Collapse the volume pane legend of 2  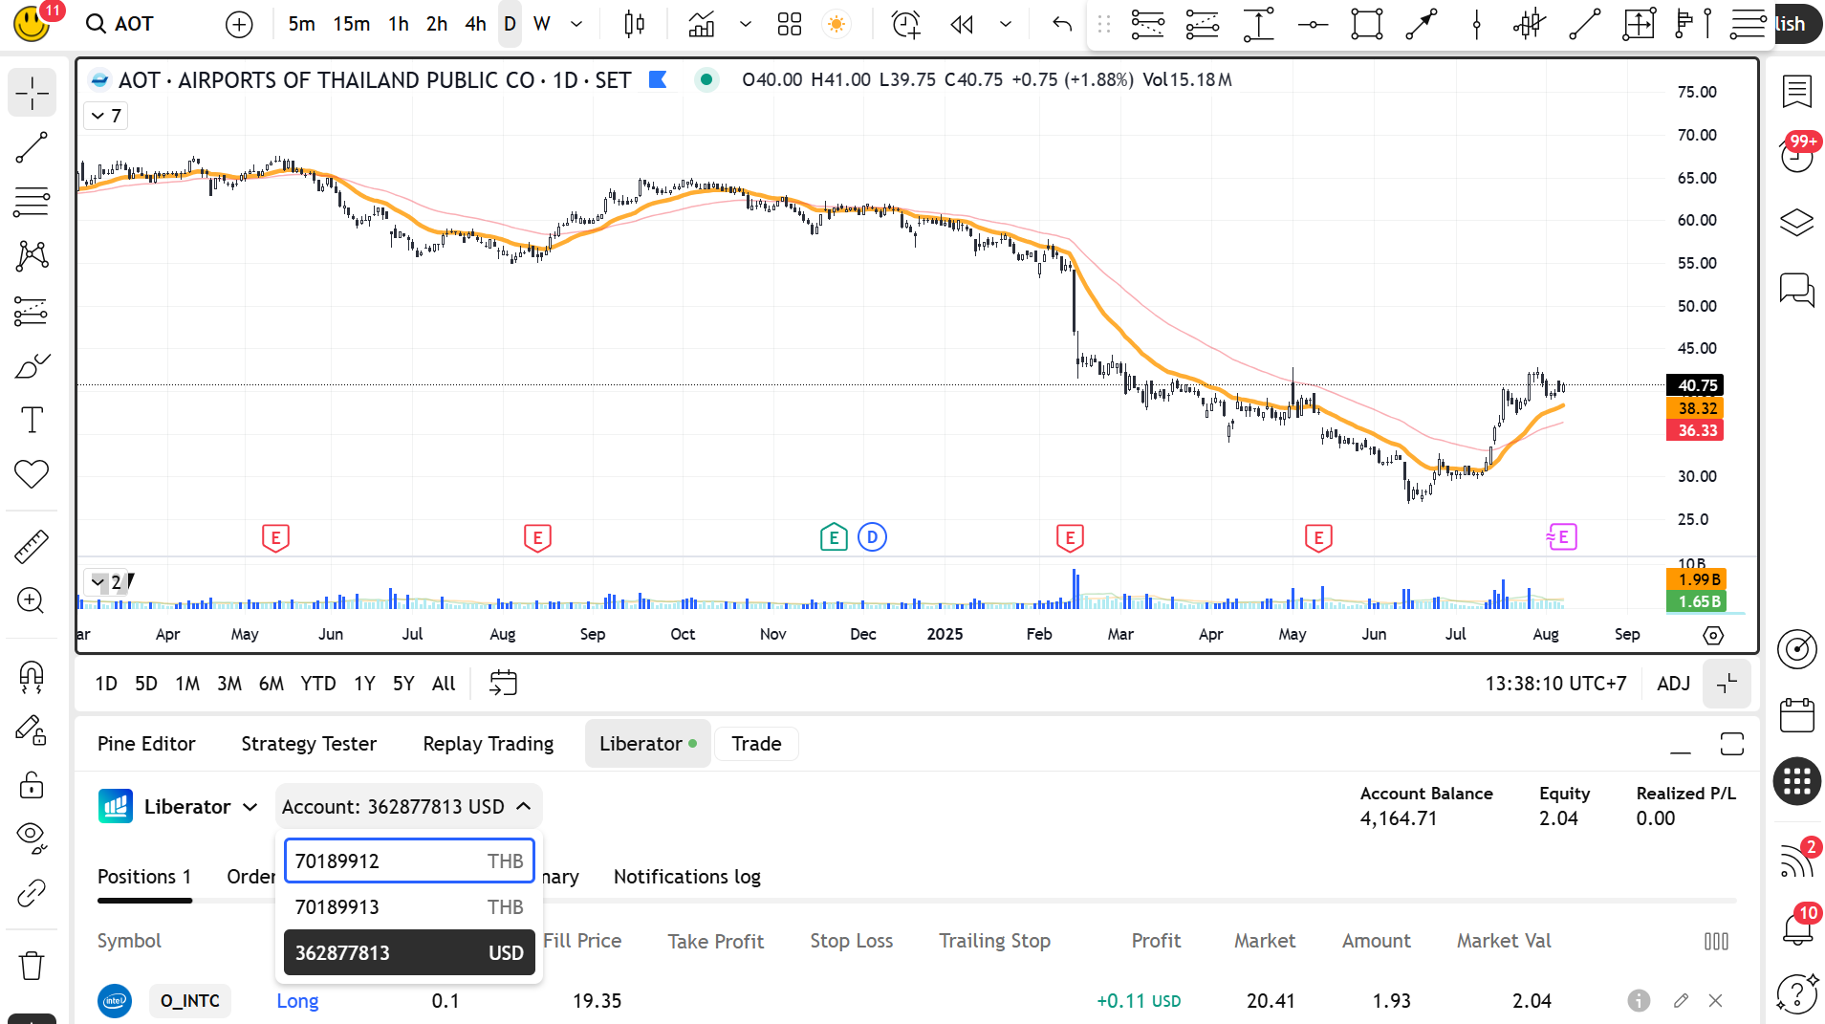105,582
